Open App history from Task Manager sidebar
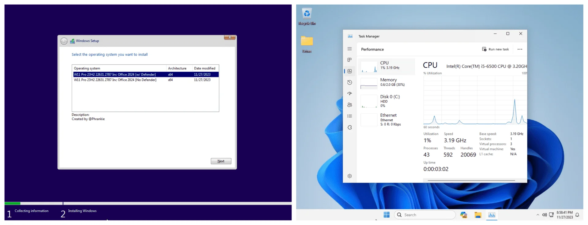Viewport: 588px width, 225px height. [350, 82]
